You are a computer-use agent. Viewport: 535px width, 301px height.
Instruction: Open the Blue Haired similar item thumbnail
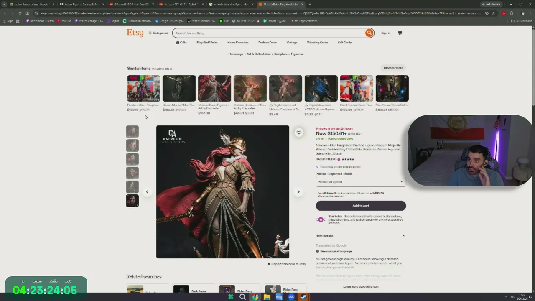tap(392, 88)
